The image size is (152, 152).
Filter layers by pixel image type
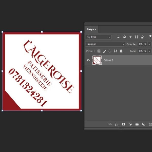[x=118, y=37]
